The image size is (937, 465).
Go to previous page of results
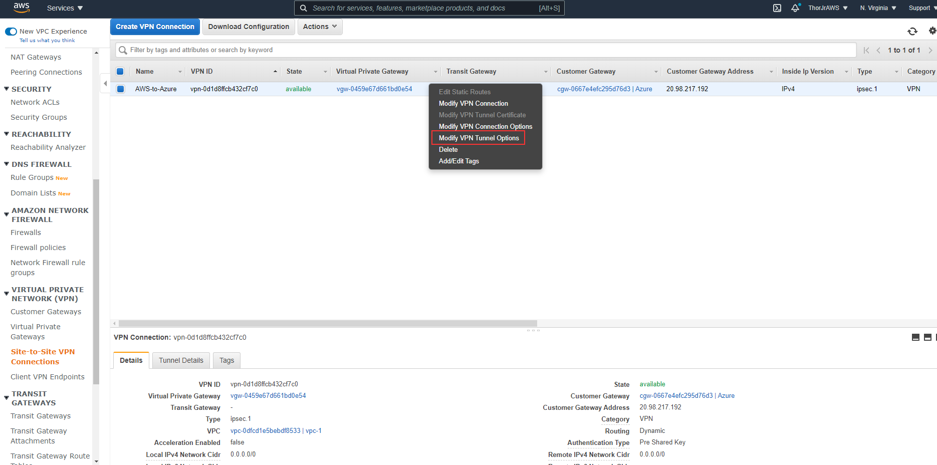pos(878,50)
